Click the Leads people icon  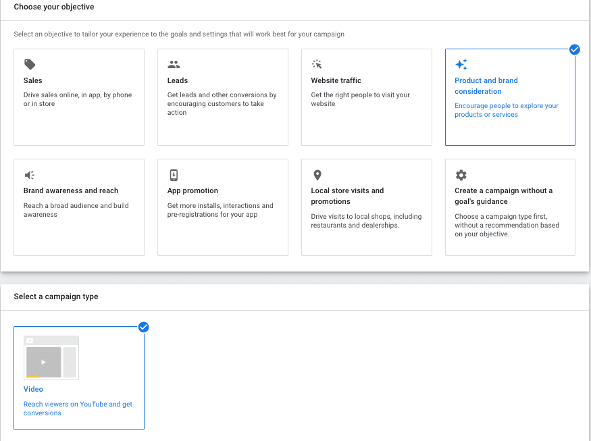(x=174, y=63)
